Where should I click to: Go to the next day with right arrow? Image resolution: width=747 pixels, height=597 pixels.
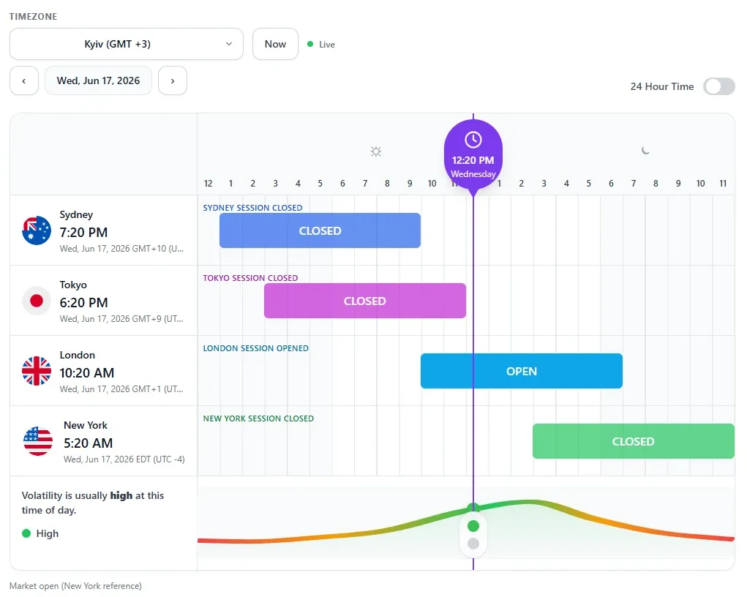[173, 80]
